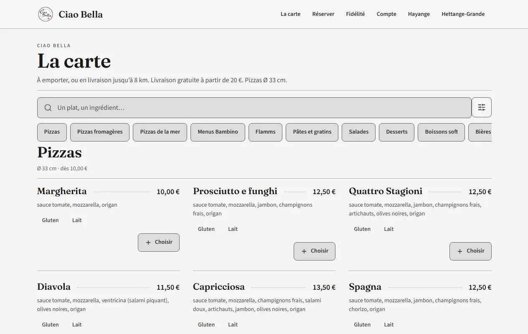This screenshot has height=334, width=528.
Task: Select the Menus Bambino category chip
Action: click(218, 132)
